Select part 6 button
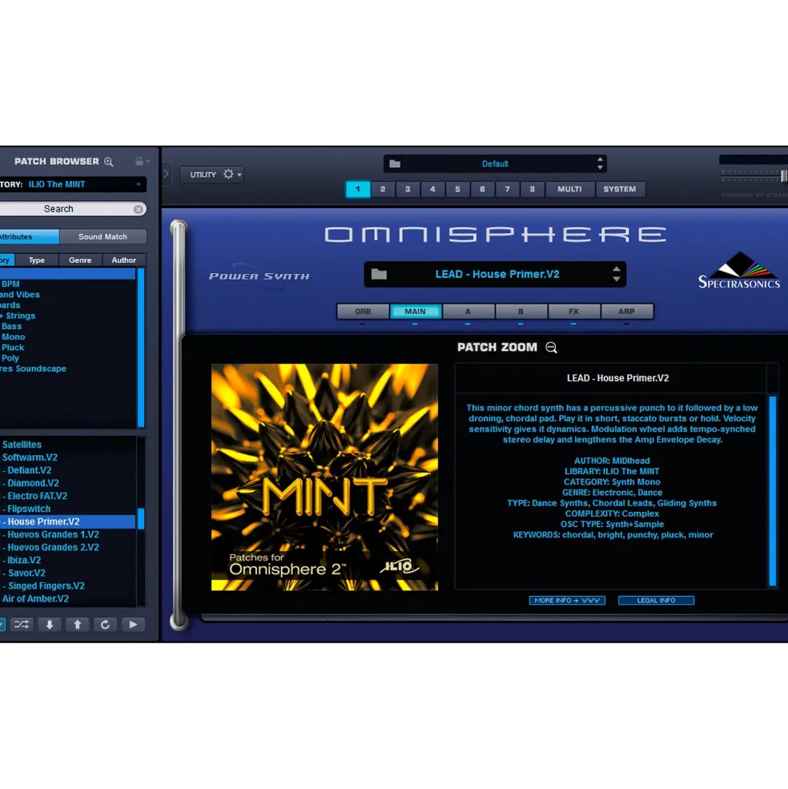Screen dimensions: 788x789 (x=482, y=189)
